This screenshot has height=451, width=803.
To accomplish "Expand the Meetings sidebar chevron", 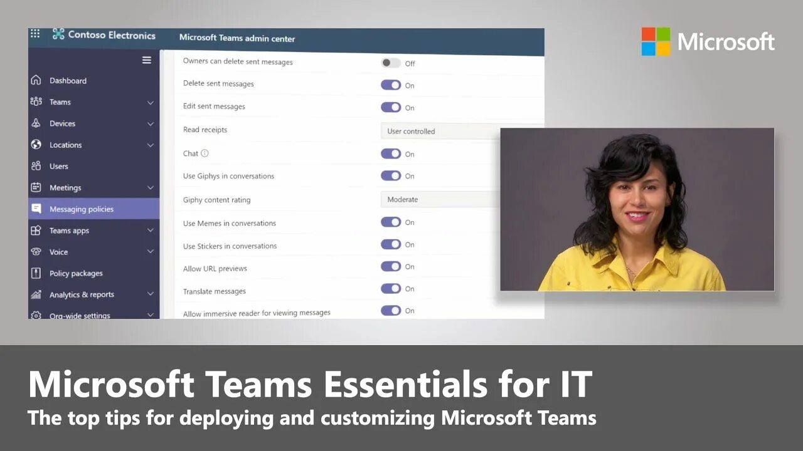I will 151,187.
